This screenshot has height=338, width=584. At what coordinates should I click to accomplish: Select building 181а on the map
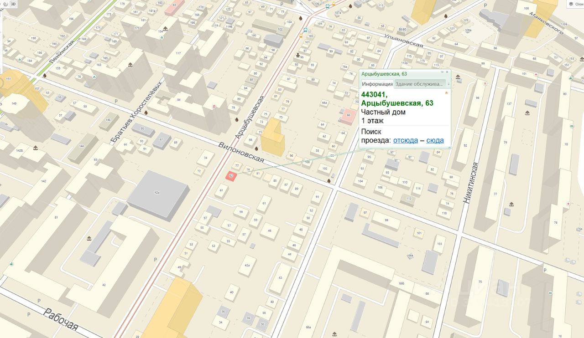(x=153, y=10)
